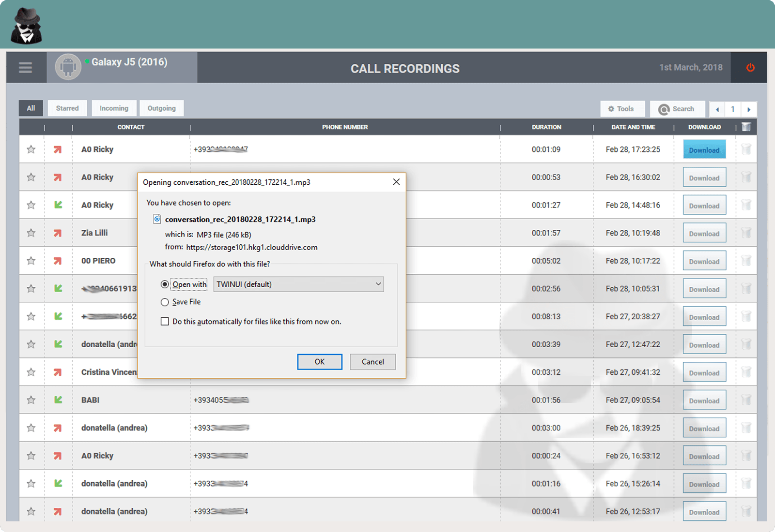This screenshot has width=775, height=532.
Task: Go to next page arrow
Action: (749, 109)
